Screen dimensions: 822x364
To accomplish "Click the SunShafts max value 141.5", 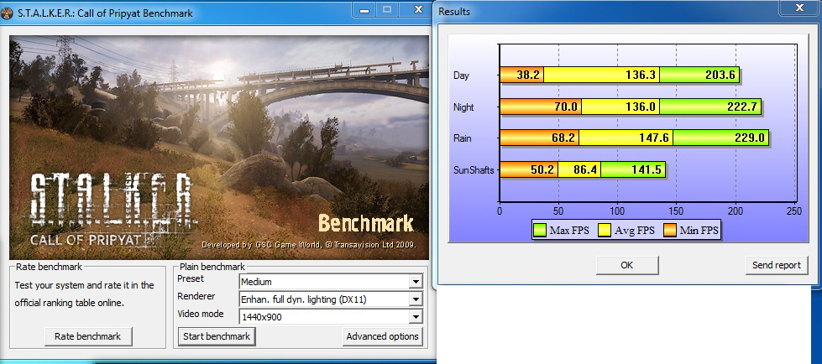I will [x=646, y=170].
